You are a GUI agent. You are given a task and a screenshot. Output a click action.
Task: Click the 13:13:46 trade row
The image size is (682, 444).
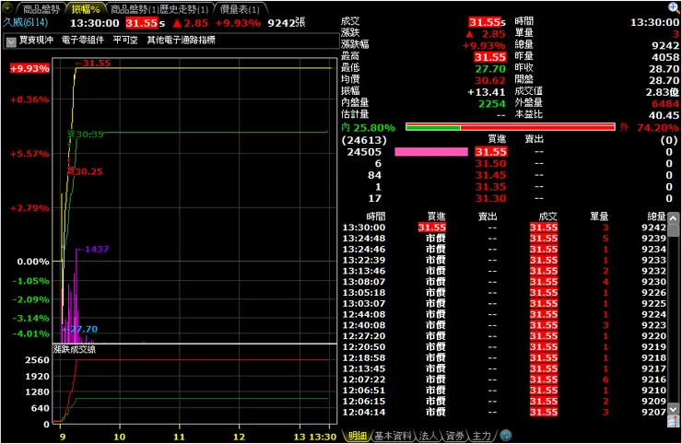point(504,271)
